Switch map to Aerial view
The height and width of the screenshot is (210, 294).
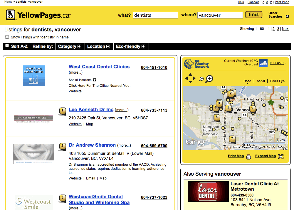(x=261, y=81)
